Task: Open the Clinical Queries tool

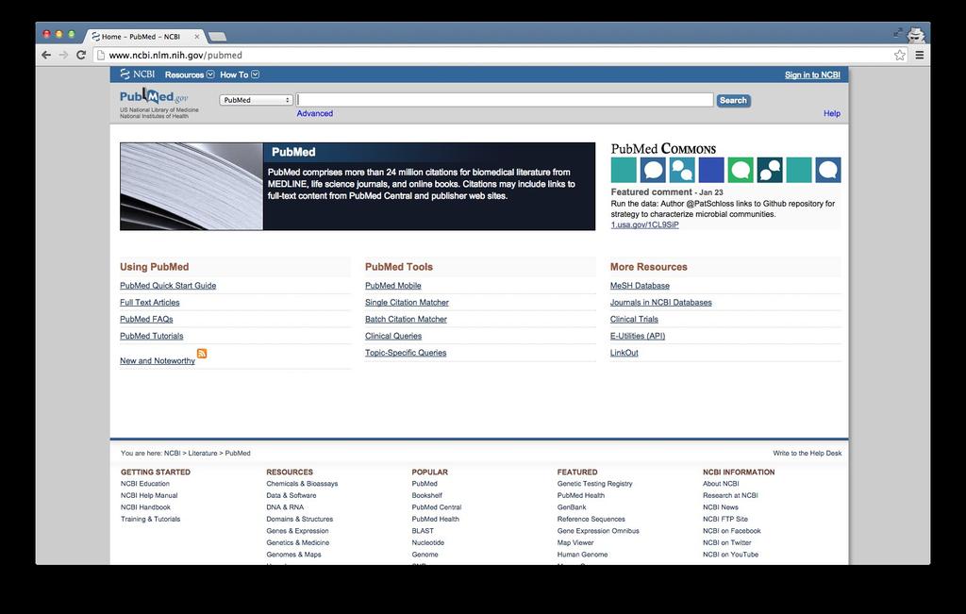Action: pyautogui.click(x=393, y=336)
